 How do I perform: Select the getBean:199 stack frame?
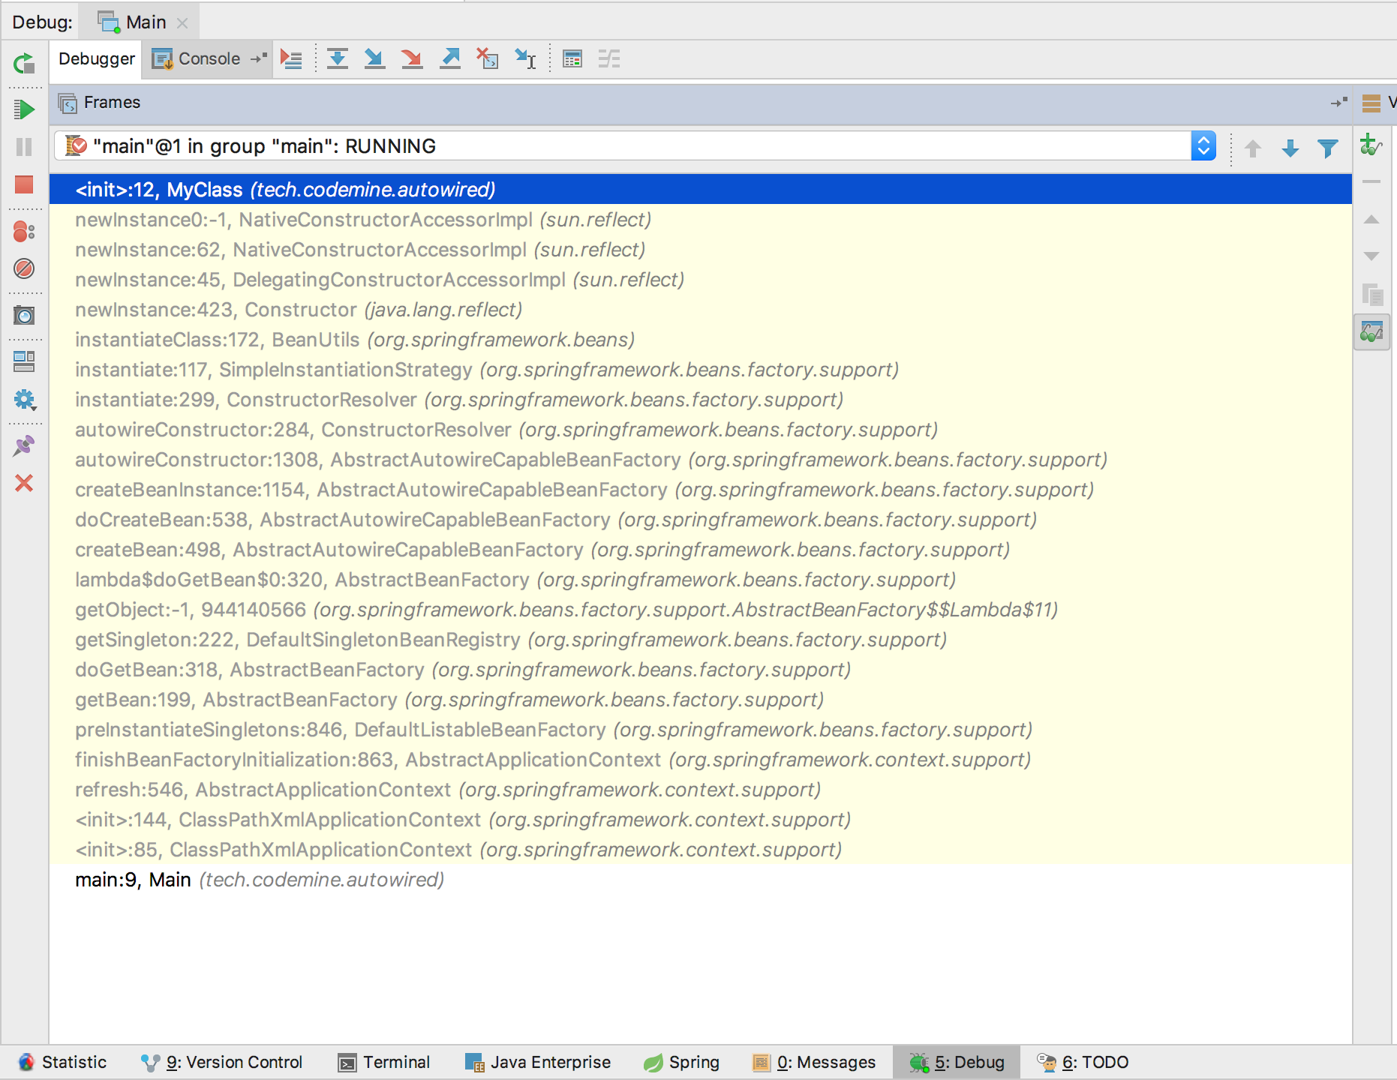coord(701,700)
